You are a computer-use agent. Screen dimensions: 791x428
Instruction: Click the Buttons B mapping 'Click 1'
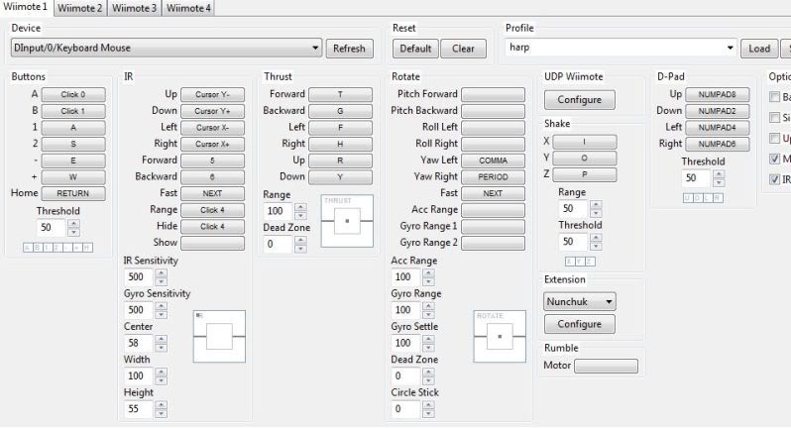point(73,111)
